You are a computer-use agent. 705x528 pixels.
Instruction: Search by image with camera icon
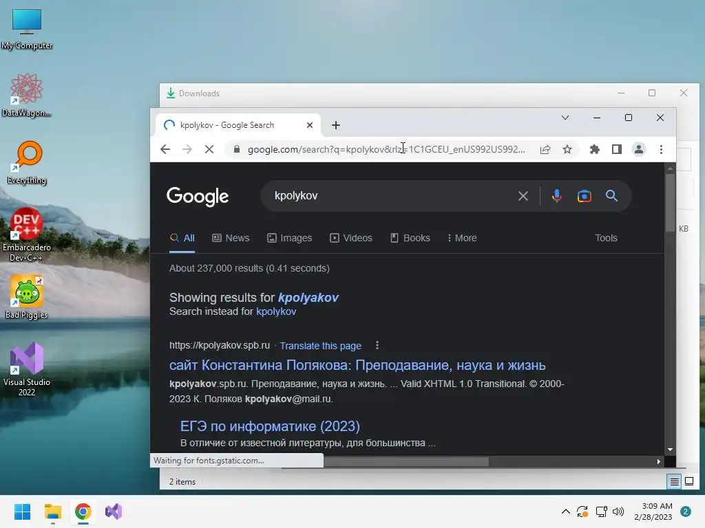[584, 196]
